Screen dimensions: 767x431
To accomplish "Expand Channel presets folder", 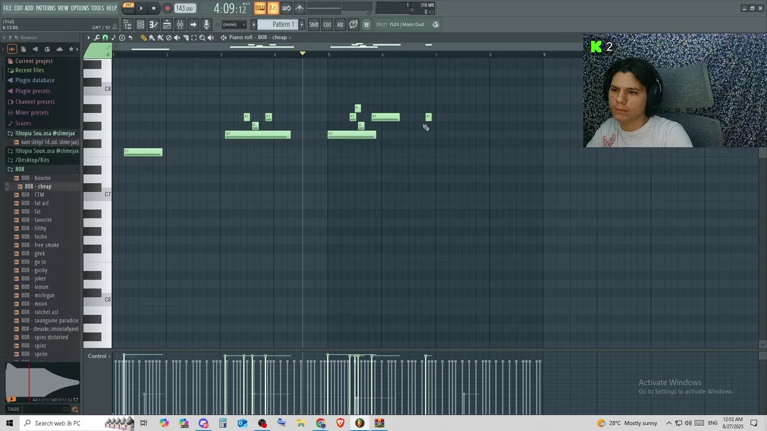I will pyautogui.click(x=35, y=102).
